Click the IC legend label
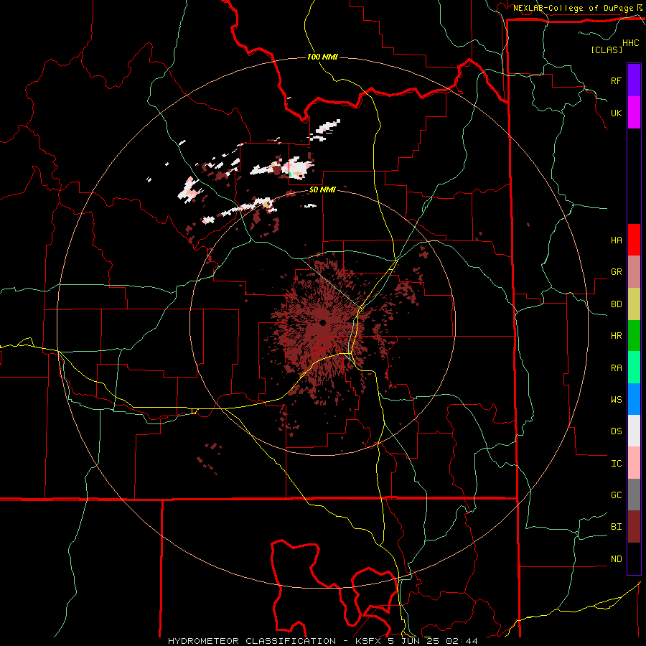 616,464
